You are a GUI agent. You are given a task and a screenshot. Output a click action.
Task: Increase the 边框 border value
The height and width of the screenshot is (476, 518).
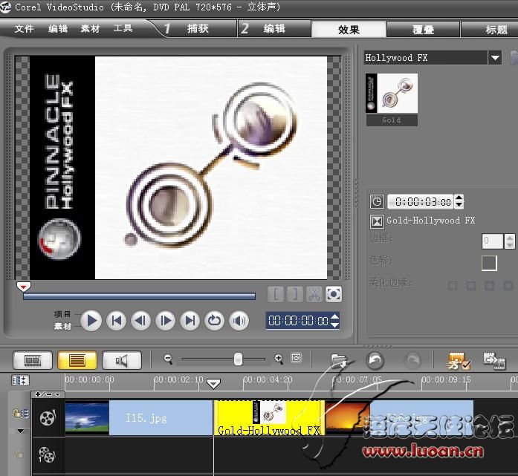click(510, 238)
